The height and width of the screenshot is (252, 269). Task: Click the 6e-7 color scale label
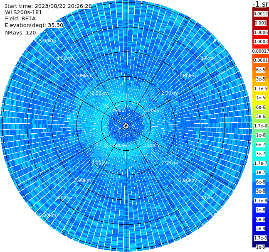point(261,144)
